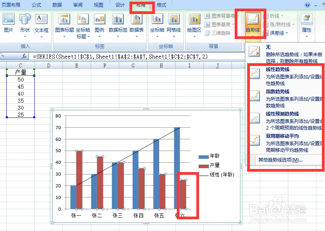The height and width of the screenshot is (231, 325).
Task: Open the Plot Area options
Action: (x=194, y=26)
